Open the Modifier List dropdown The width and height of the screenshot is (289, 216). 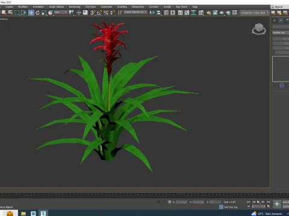[281, 32]
